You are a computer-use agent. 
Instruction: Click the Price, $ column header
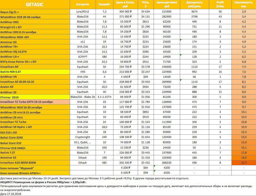coord(146,4)
